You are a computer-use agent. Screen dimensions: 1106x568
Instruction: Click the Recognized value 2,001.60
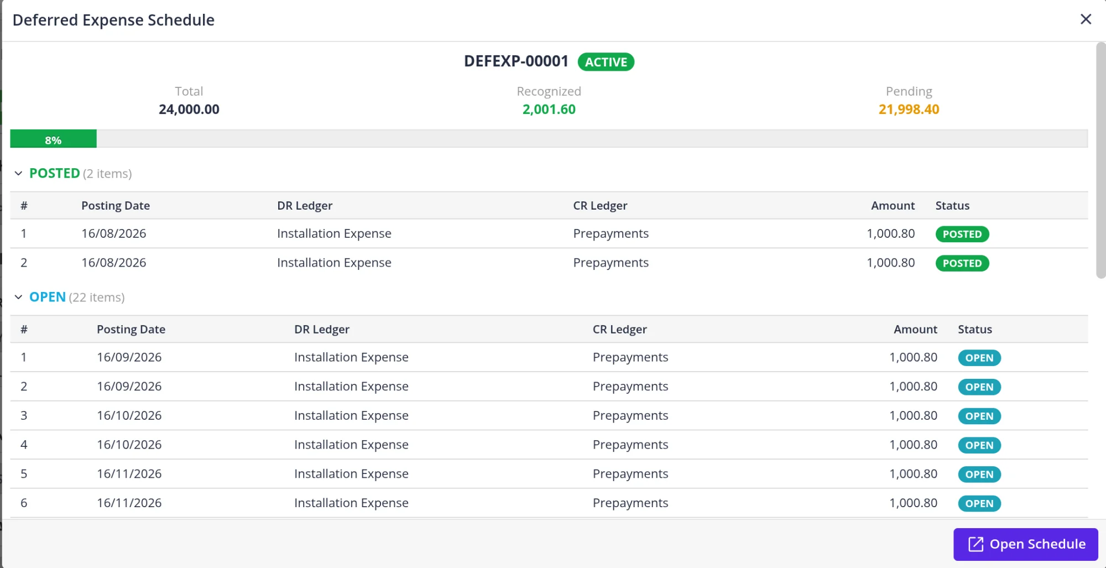coord(549,110)
